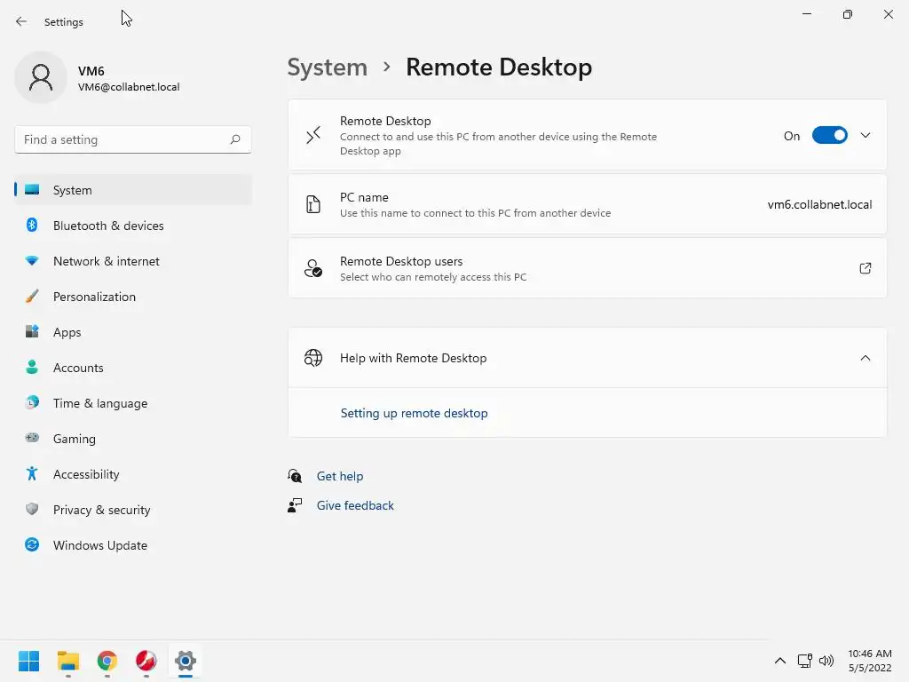Turn off the Remote Desktop toggle switch
Viewport: 909px width, 682px height.
point(830,136)
